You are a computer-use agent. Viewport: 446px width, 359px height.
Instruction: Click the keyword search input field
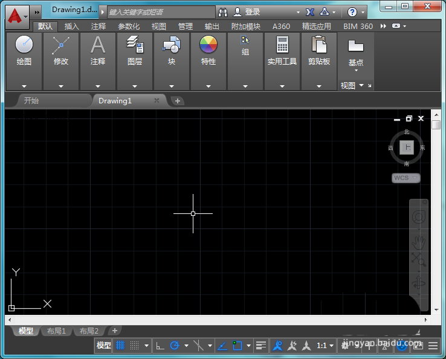pos(161,12)
